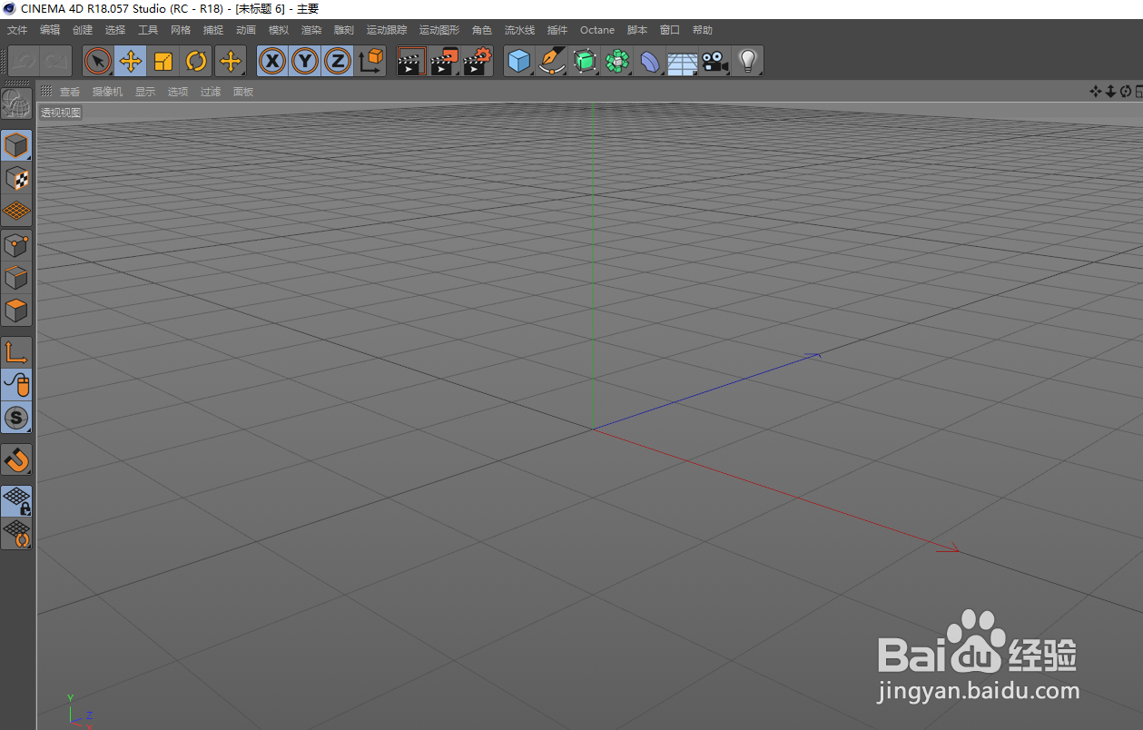Screen dimensions: 1143x730
Task: Render the active view clapperboard
Action: pos(412,61)
